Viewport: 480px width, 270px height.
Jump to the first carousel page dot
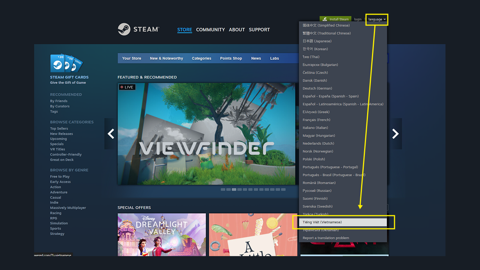coord(223,190)
